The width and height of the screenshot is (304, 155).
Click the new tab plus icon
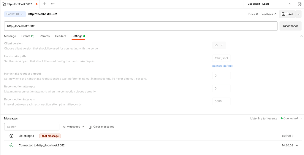click(45, 4)
